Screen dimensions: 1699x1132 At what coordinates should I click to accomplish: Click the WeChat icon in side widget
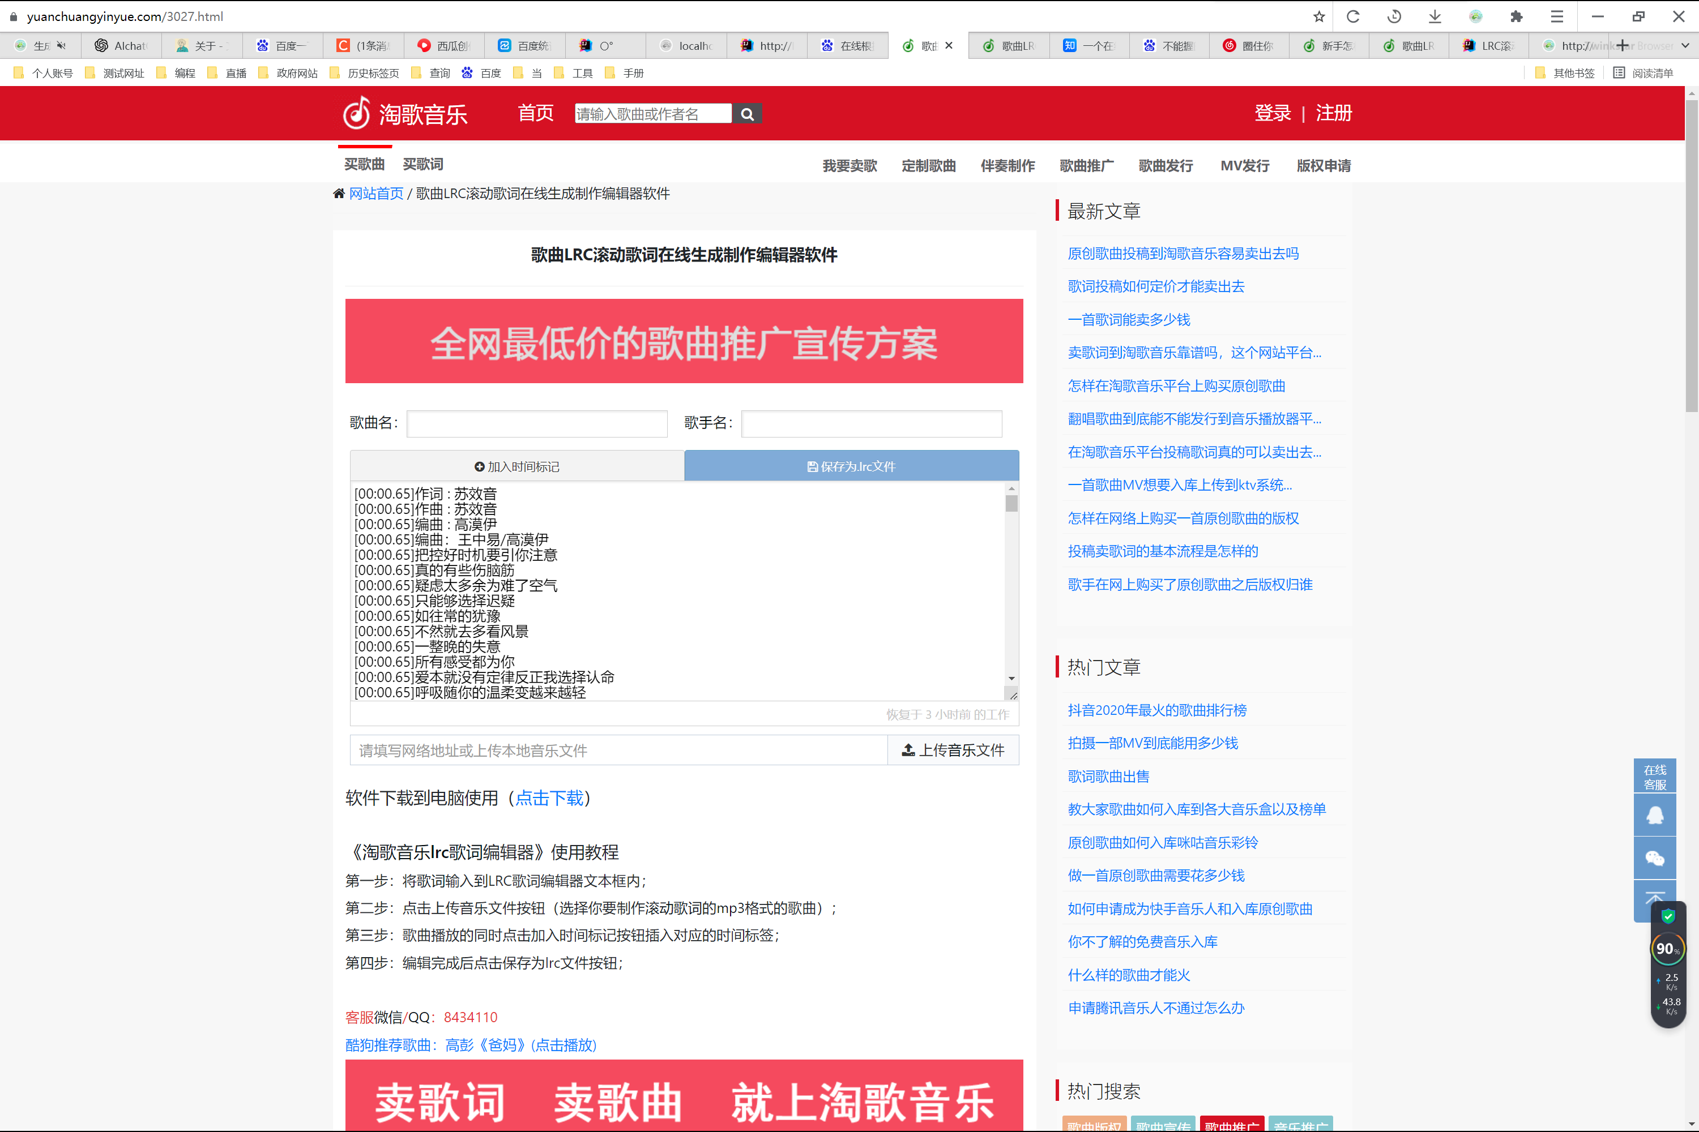pos(1654,857)
